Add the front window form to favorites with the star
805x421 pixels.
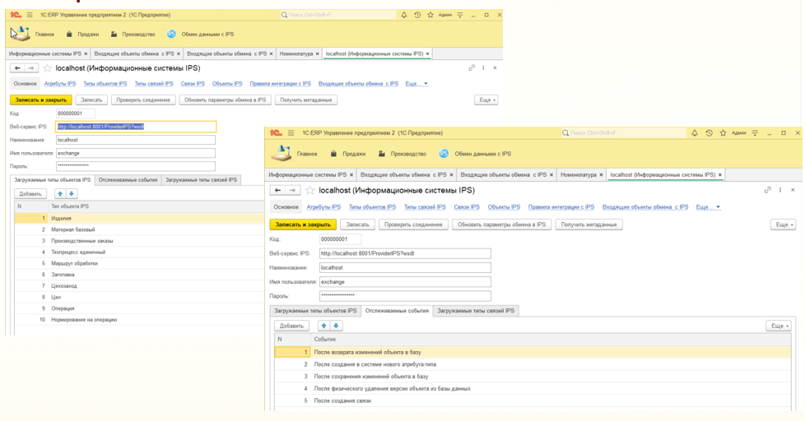pyautogui.click(x=310, y=190)
